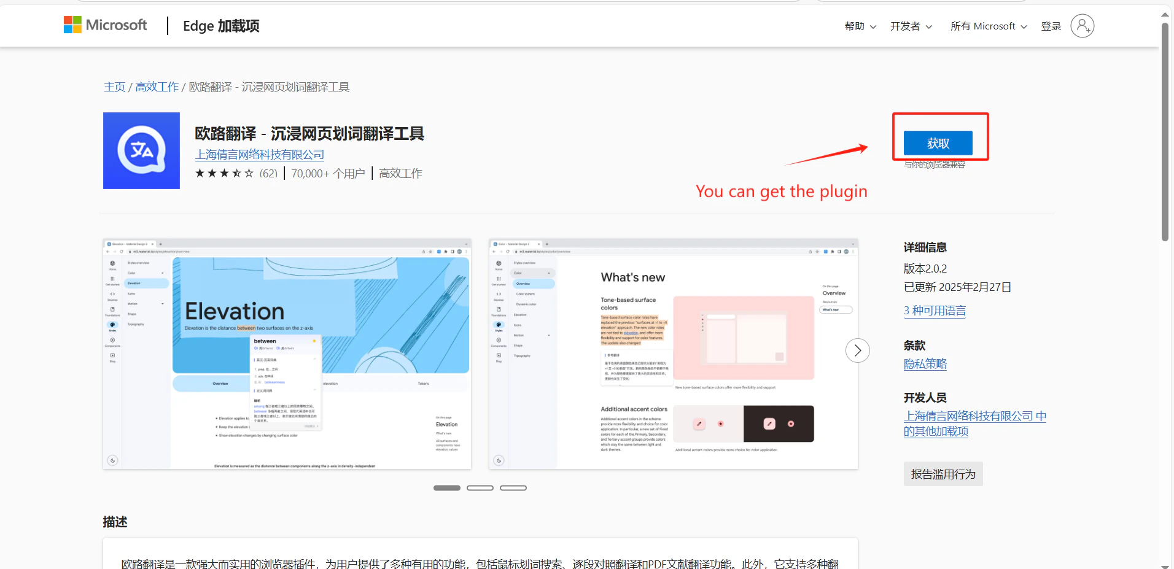This screenshot has width=1174, height=569.
Task: Navigate to 主页 via breadcrumb
Action: click(114, 87)
